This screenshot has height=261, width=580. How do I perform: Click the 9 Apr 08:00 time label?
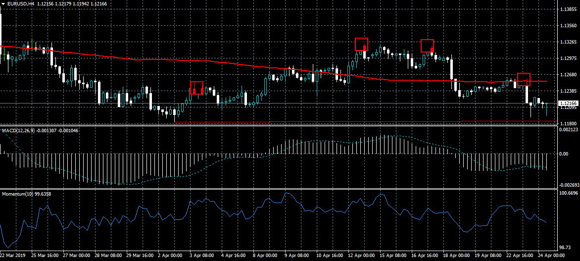click(297, 256)
